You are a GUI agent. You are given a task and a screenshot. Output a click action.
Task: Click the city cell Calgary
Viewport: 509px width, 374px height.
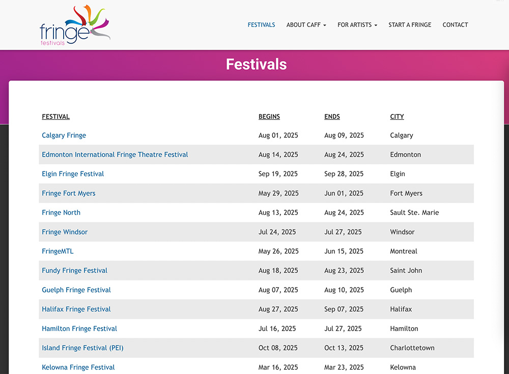pyautogui.click(x=402, y=135)
